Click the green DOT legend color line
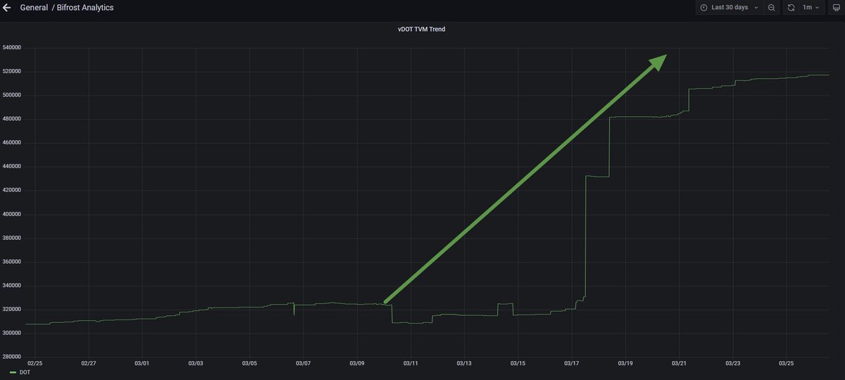Viewport: 845px width, 380px height. point(13,372)
